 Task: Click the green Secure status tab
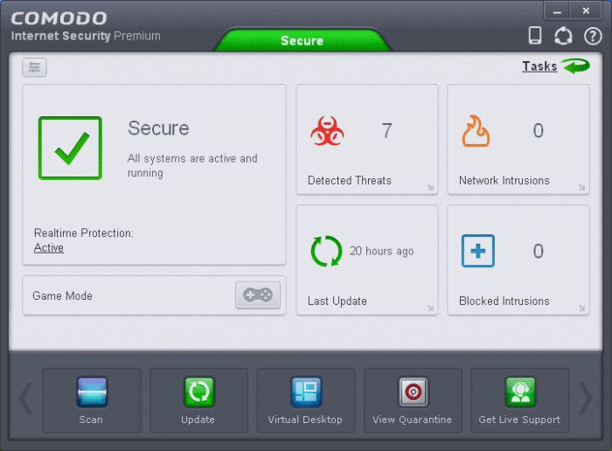pos(303,40)
